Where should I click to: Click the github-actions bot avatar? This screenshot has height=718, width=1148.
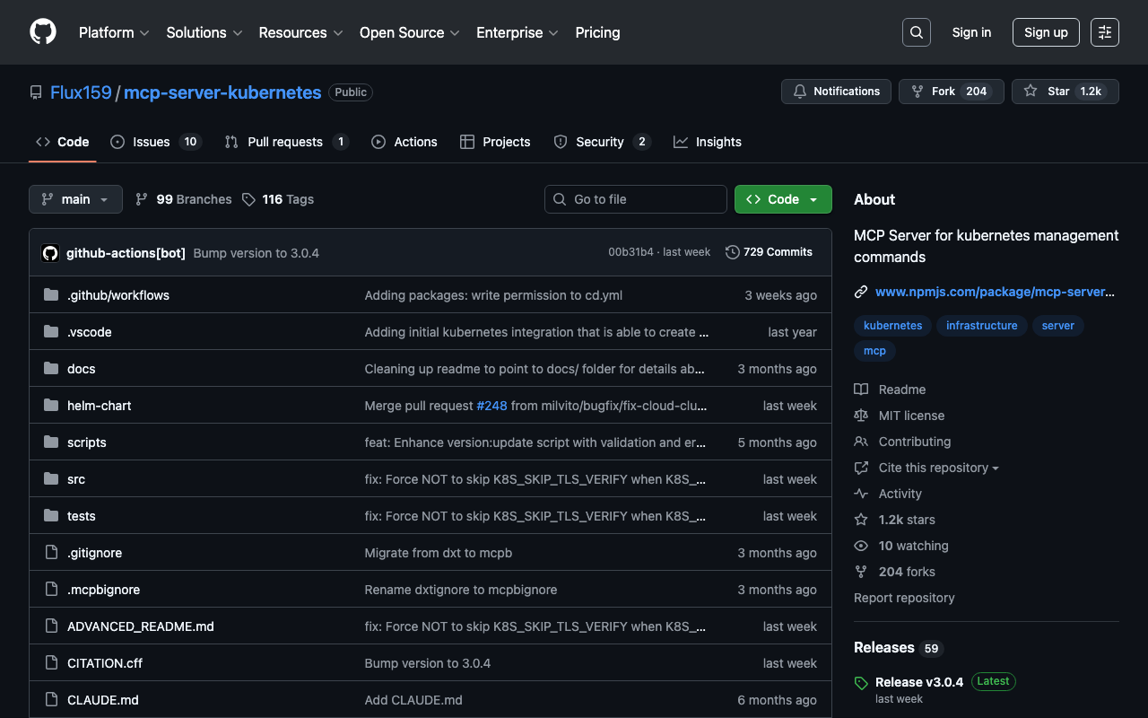tap(50, 253)
